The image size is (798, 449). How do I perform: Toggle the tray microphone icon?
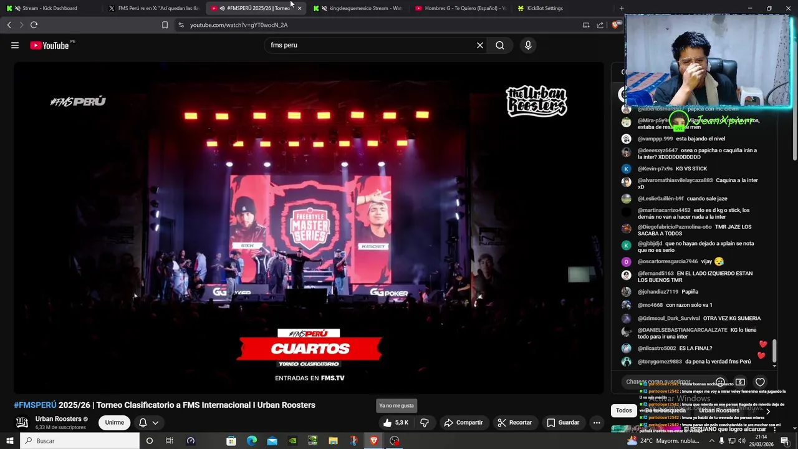722,441
